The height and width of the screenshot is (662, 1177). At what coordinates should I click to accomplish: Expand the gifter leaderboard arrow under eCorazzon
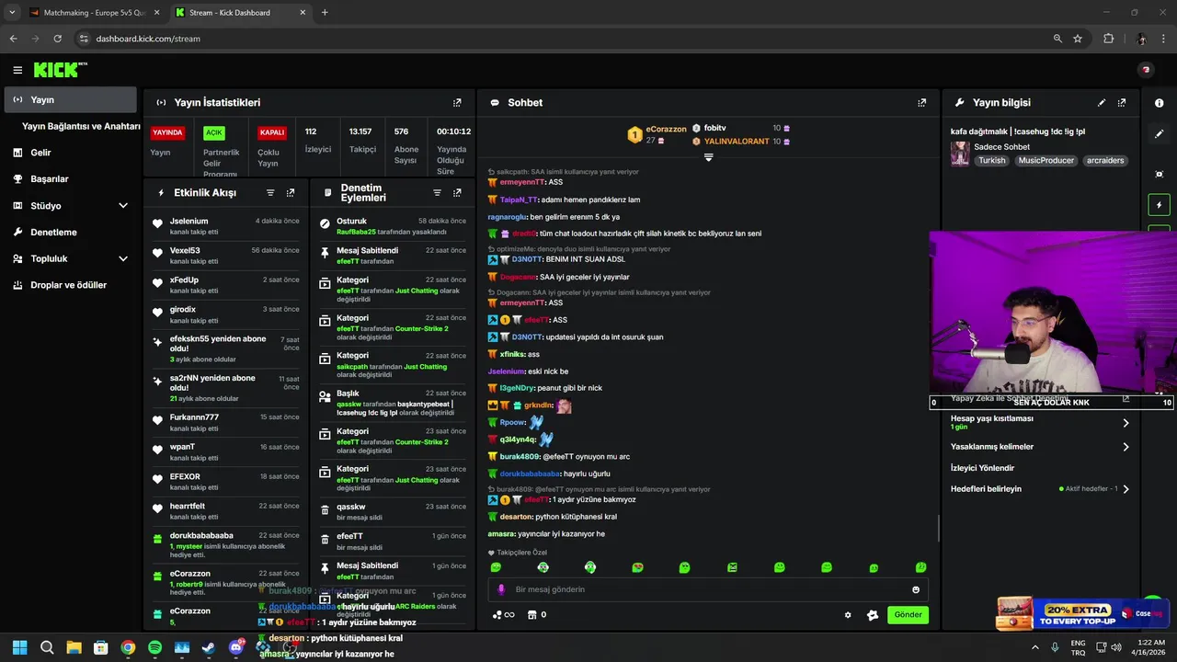tap(708, 157)
